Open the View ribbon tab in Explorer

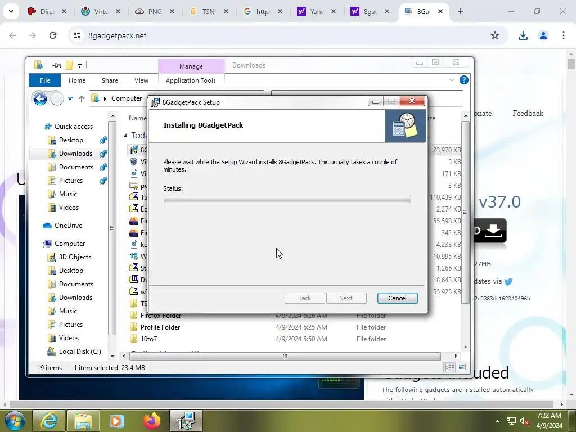(141, 80)
